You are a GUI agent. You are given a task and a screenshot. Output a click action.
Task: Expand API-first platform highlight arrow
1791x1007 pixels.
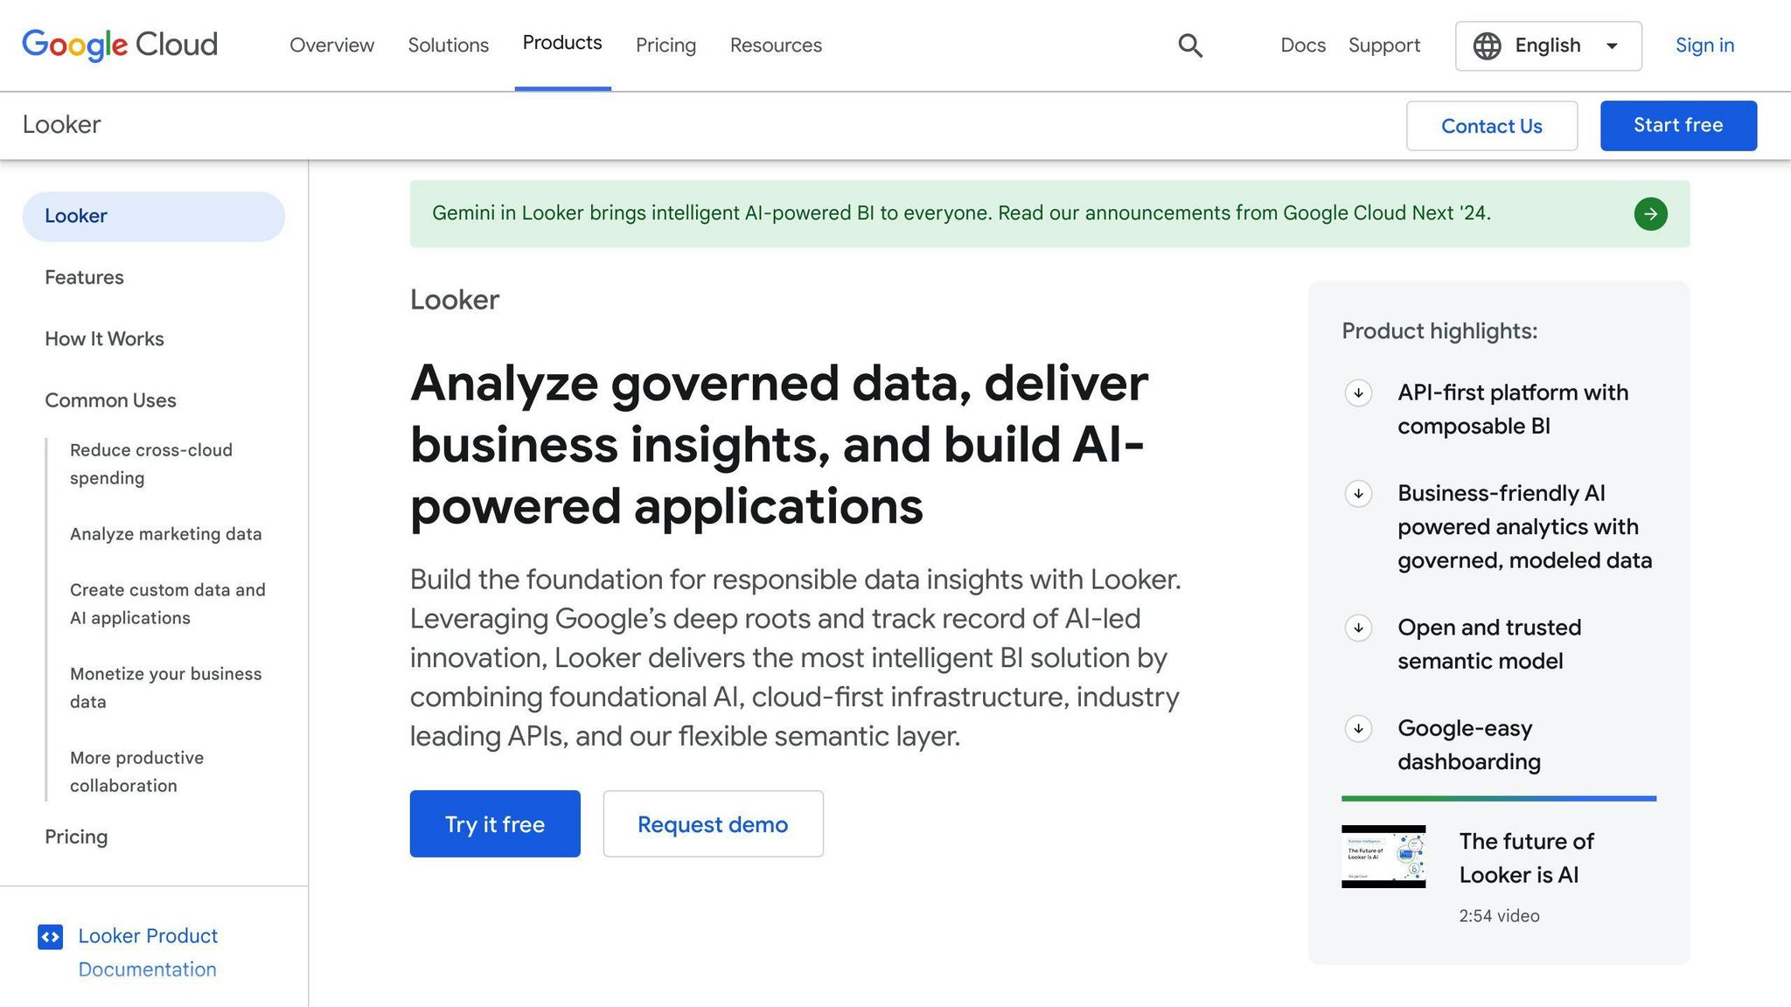1358,392
